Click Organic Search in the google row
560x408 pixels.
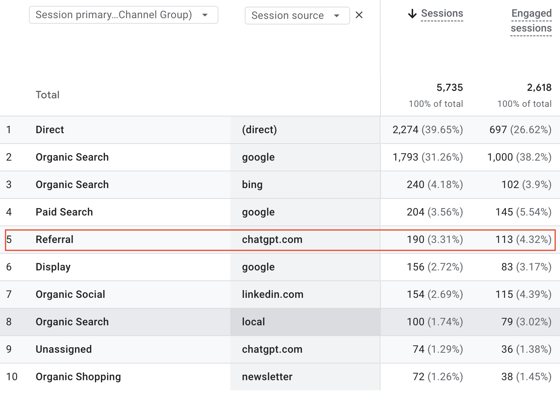coord(72,157)
